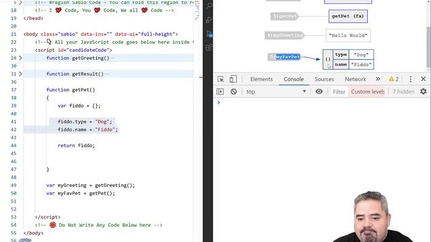The image size is (431, 242).
Task: Click the {} object cell in the diagram
Action: [328, 59]
